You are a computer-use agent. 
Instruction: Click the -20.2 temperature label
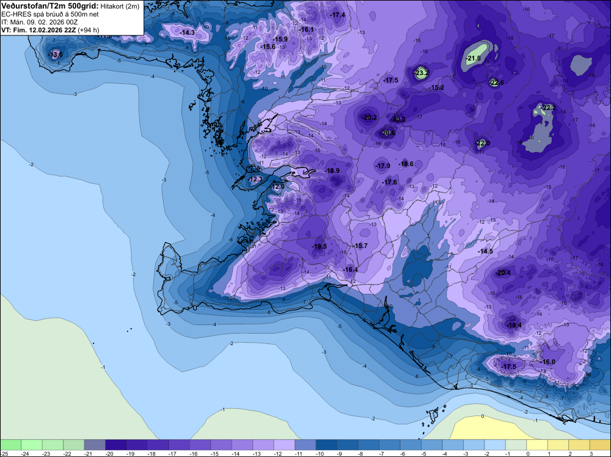pyautogui.click(x=370, y=117)
